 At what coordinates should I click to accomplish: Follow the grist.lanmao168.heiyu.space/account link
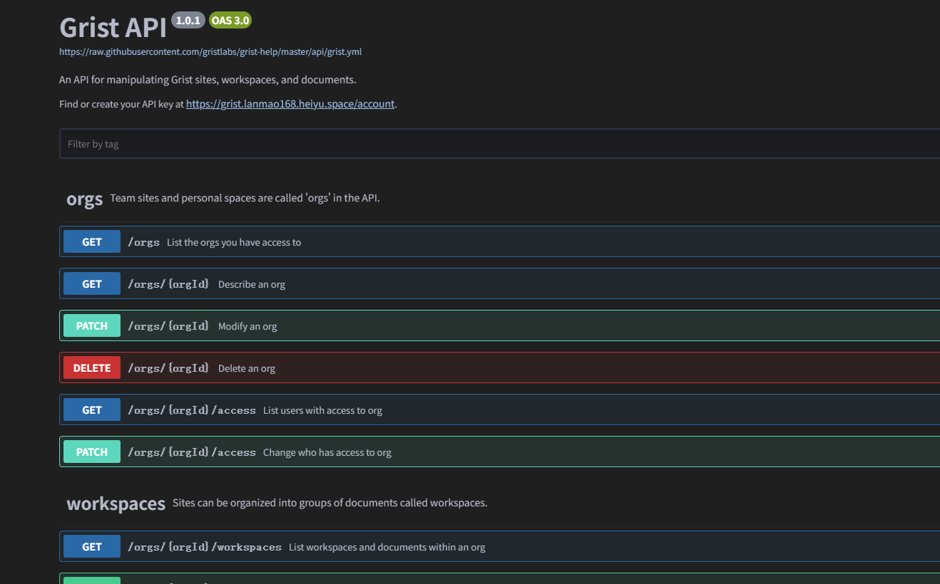click(x=290, y=104)
